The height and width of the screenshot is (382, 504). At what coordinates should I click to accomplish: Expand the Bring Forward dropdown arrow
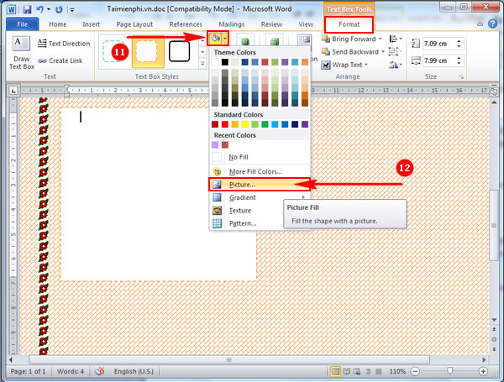tap(381, 39)
